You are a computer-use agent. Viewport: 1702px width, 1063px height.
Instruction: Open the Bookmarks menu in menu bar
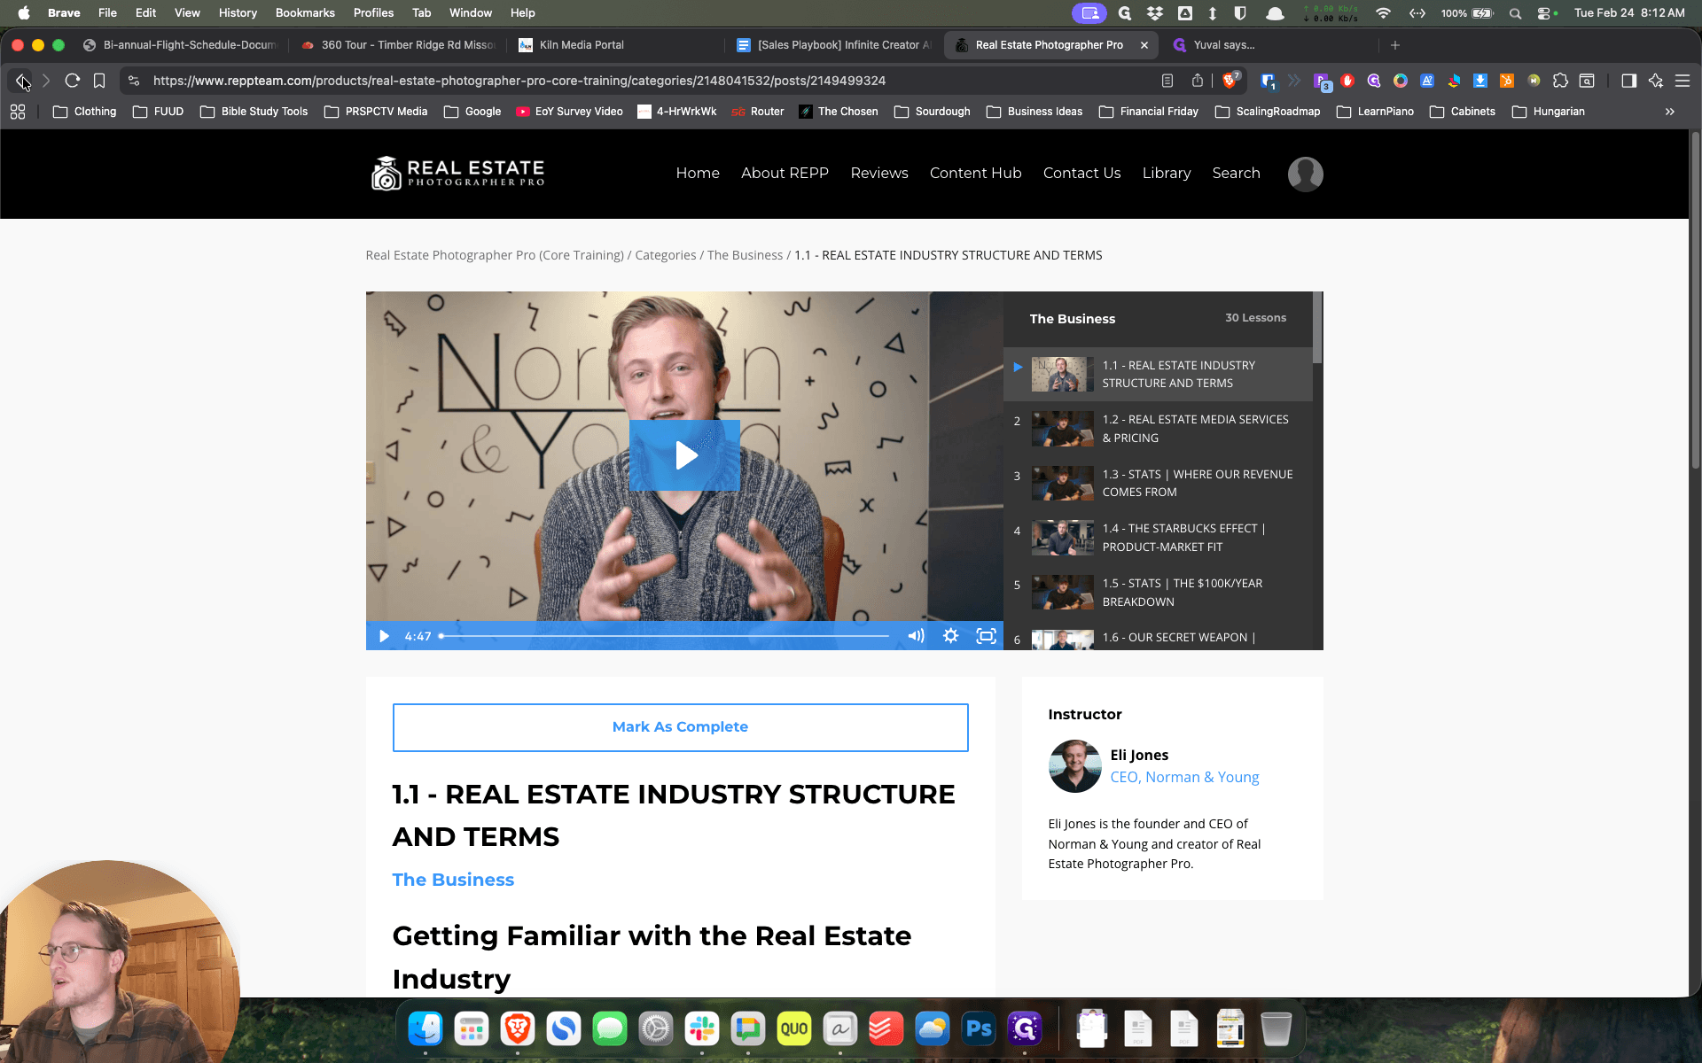coord(305,13)
